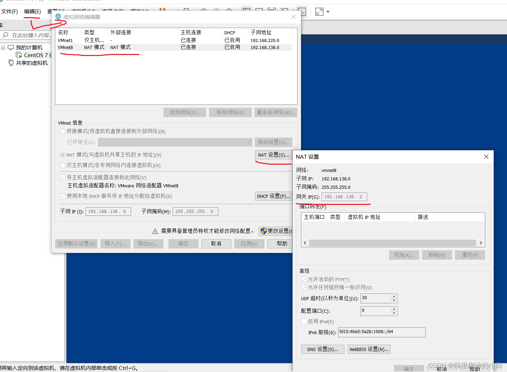Image resolution: width=507 pixels, height=372 pixels.
Task: Click the 应用(A) button
Action: (x=249, y=244)
